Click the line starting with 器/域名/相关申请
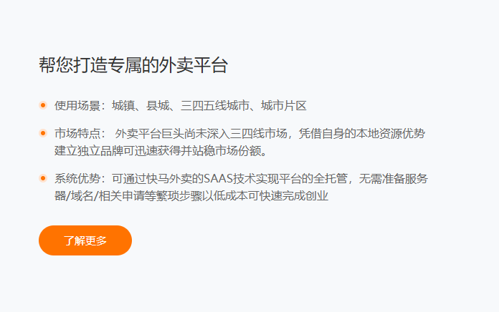The height and width of the screenshot is (312, 499). [x=191, y=195]
